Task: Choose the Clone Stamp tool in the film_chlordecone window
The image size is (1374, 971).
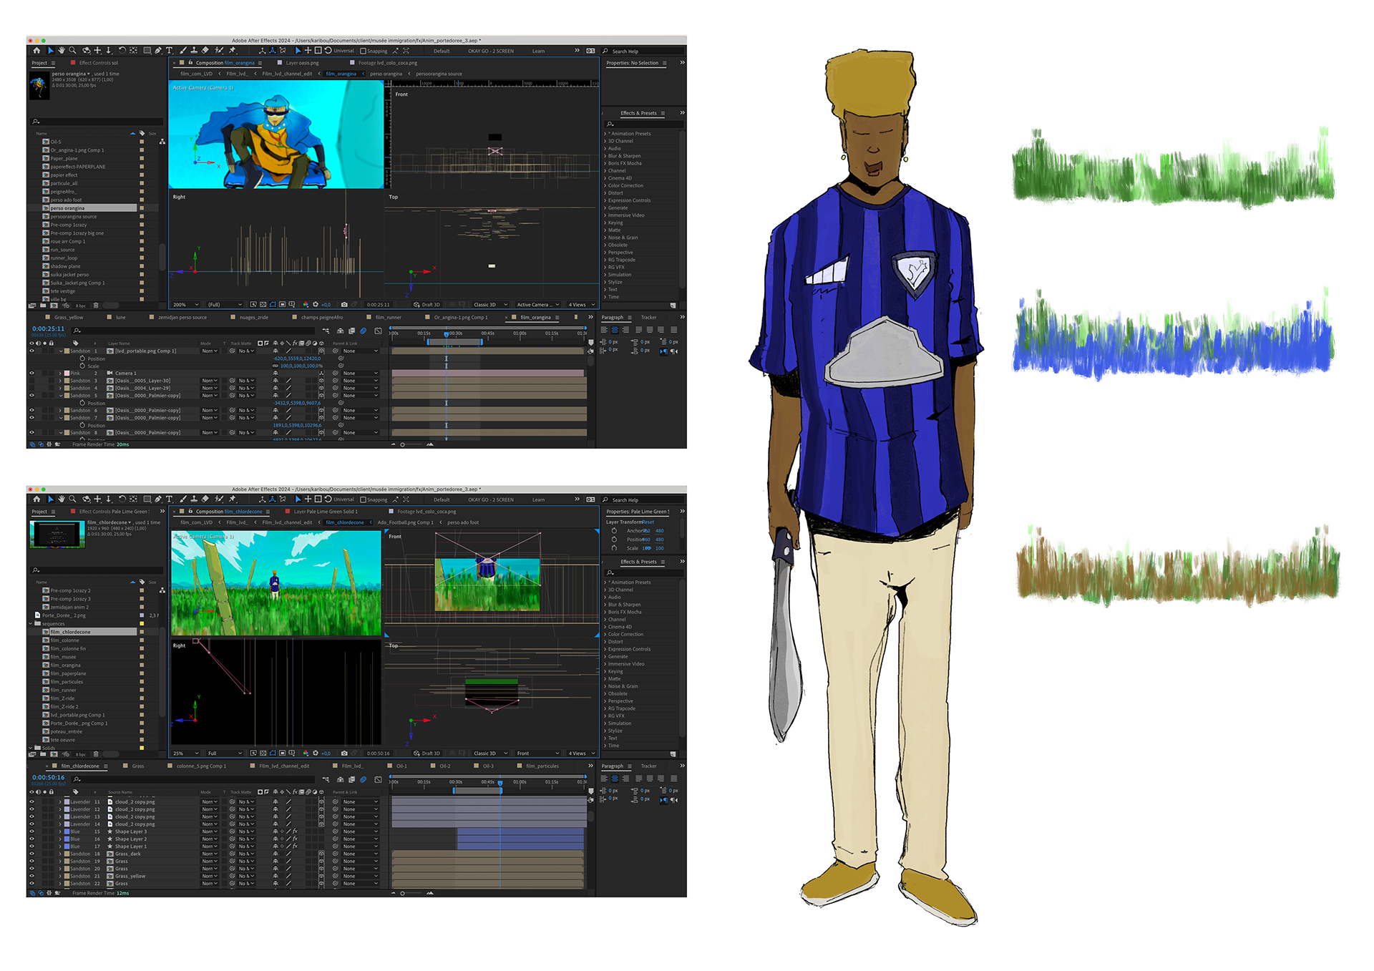Action: [194, 499]
